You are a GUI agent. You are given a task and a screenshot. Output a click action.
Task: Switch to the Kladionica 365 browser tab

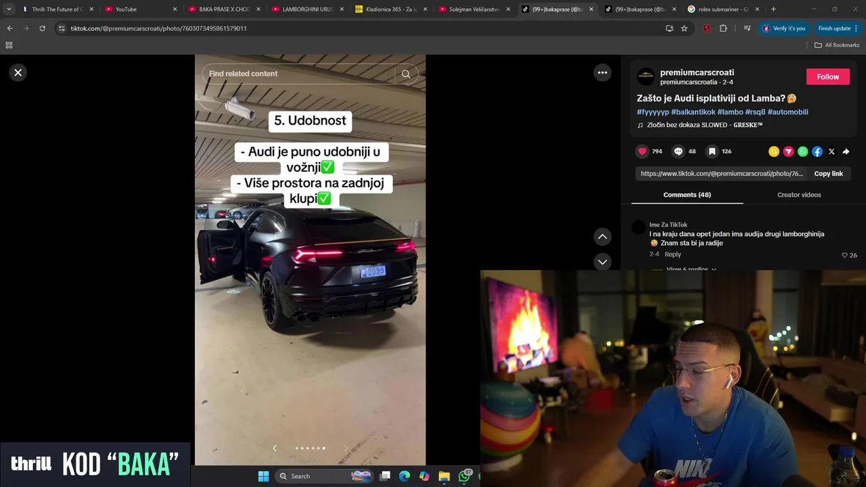tap(390, 9)
